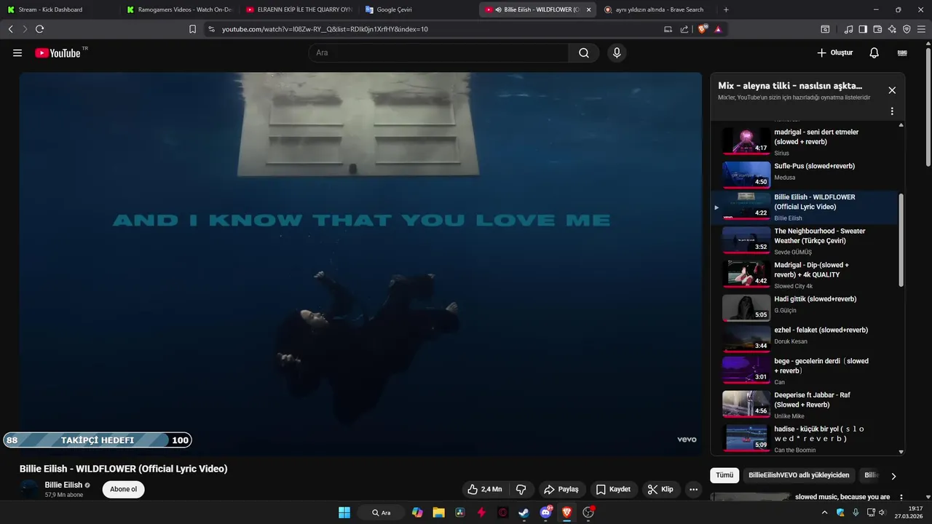Viewport: 932px width, 524px height.
Task: Open the Brave main menu hamburger
Action: 923,29
